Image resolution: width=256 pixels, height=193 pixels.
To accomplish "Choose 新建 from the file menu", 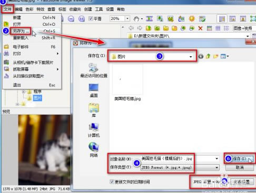I will [32, 17].
